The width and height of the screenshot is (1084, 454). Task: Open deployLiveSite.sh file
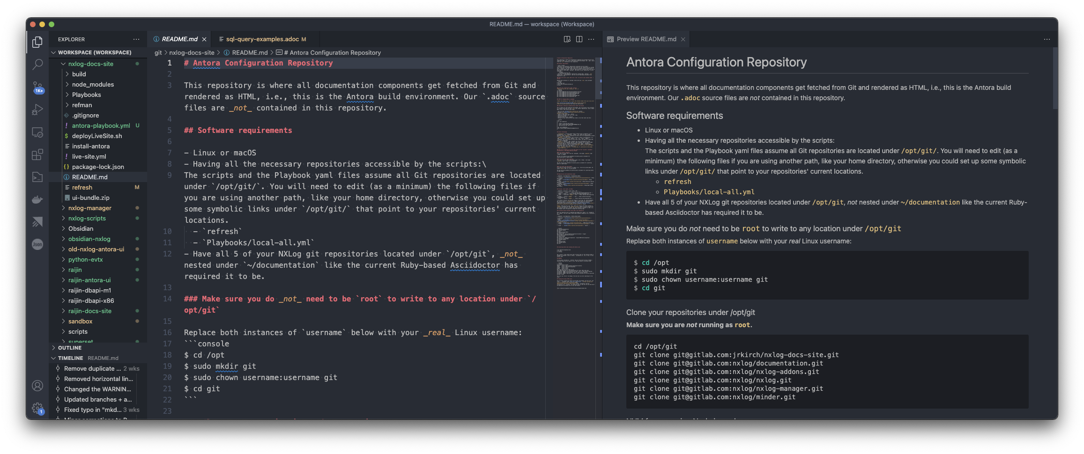pyautogui.click(x=97, y=136)
